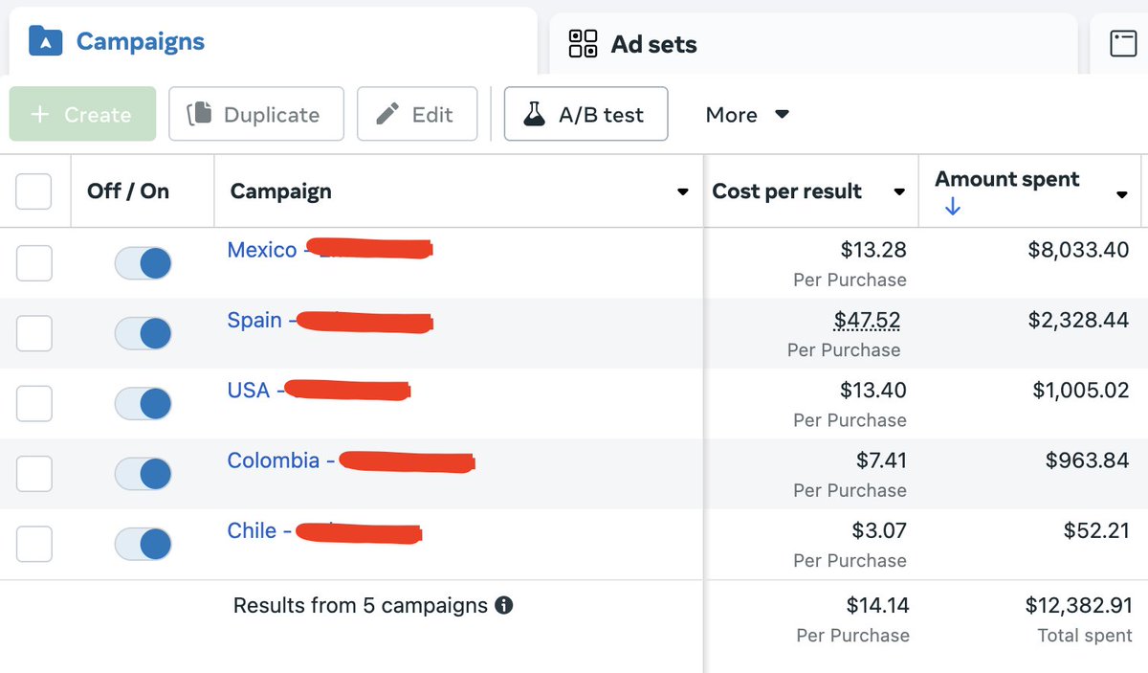The height and width of the screenshot is (673, 1148).
Task: Open the Cost per result column dropdown
Action: [x=898, y=192]
